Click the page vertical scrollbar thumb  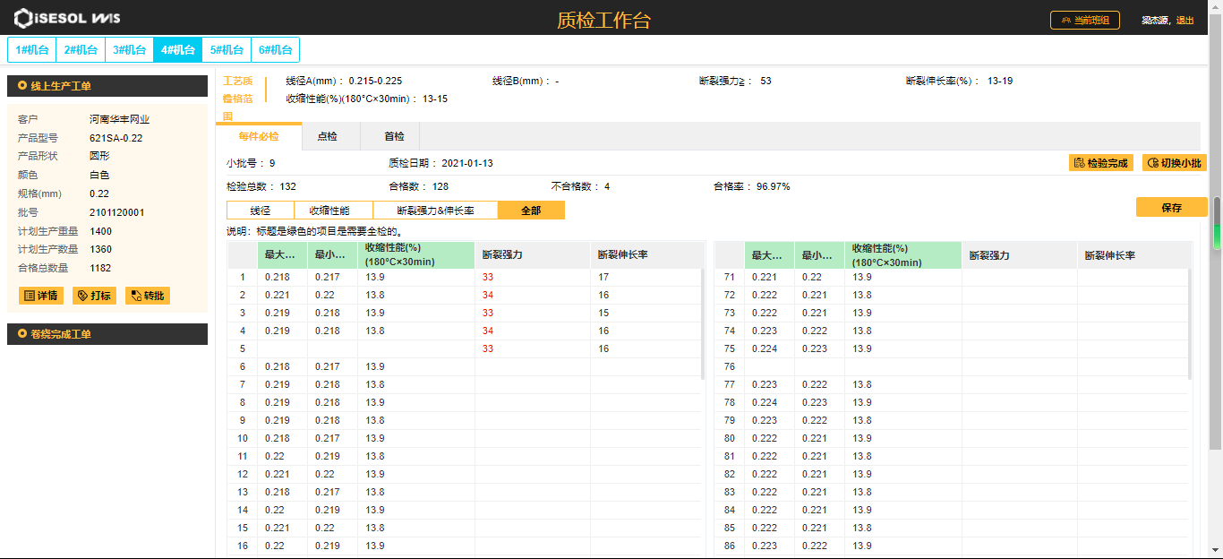tap(1216, 224)
